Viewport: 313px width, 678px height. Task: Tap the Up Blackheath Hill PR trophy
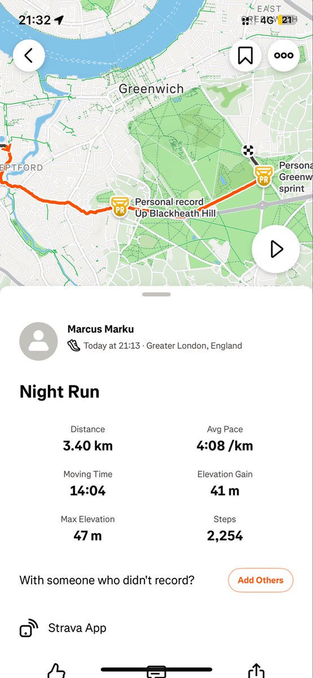(120, 207)
